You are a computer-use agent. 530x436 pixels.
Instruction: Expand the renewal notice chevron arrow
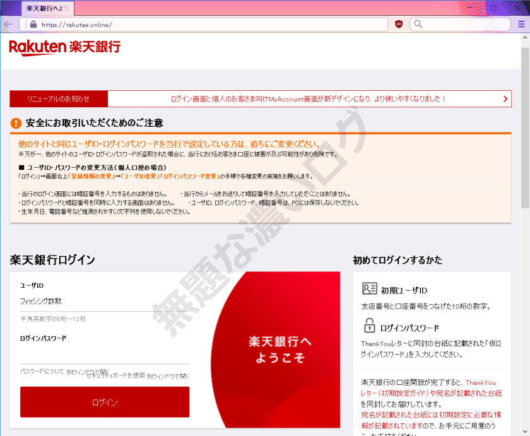(505, 99)
